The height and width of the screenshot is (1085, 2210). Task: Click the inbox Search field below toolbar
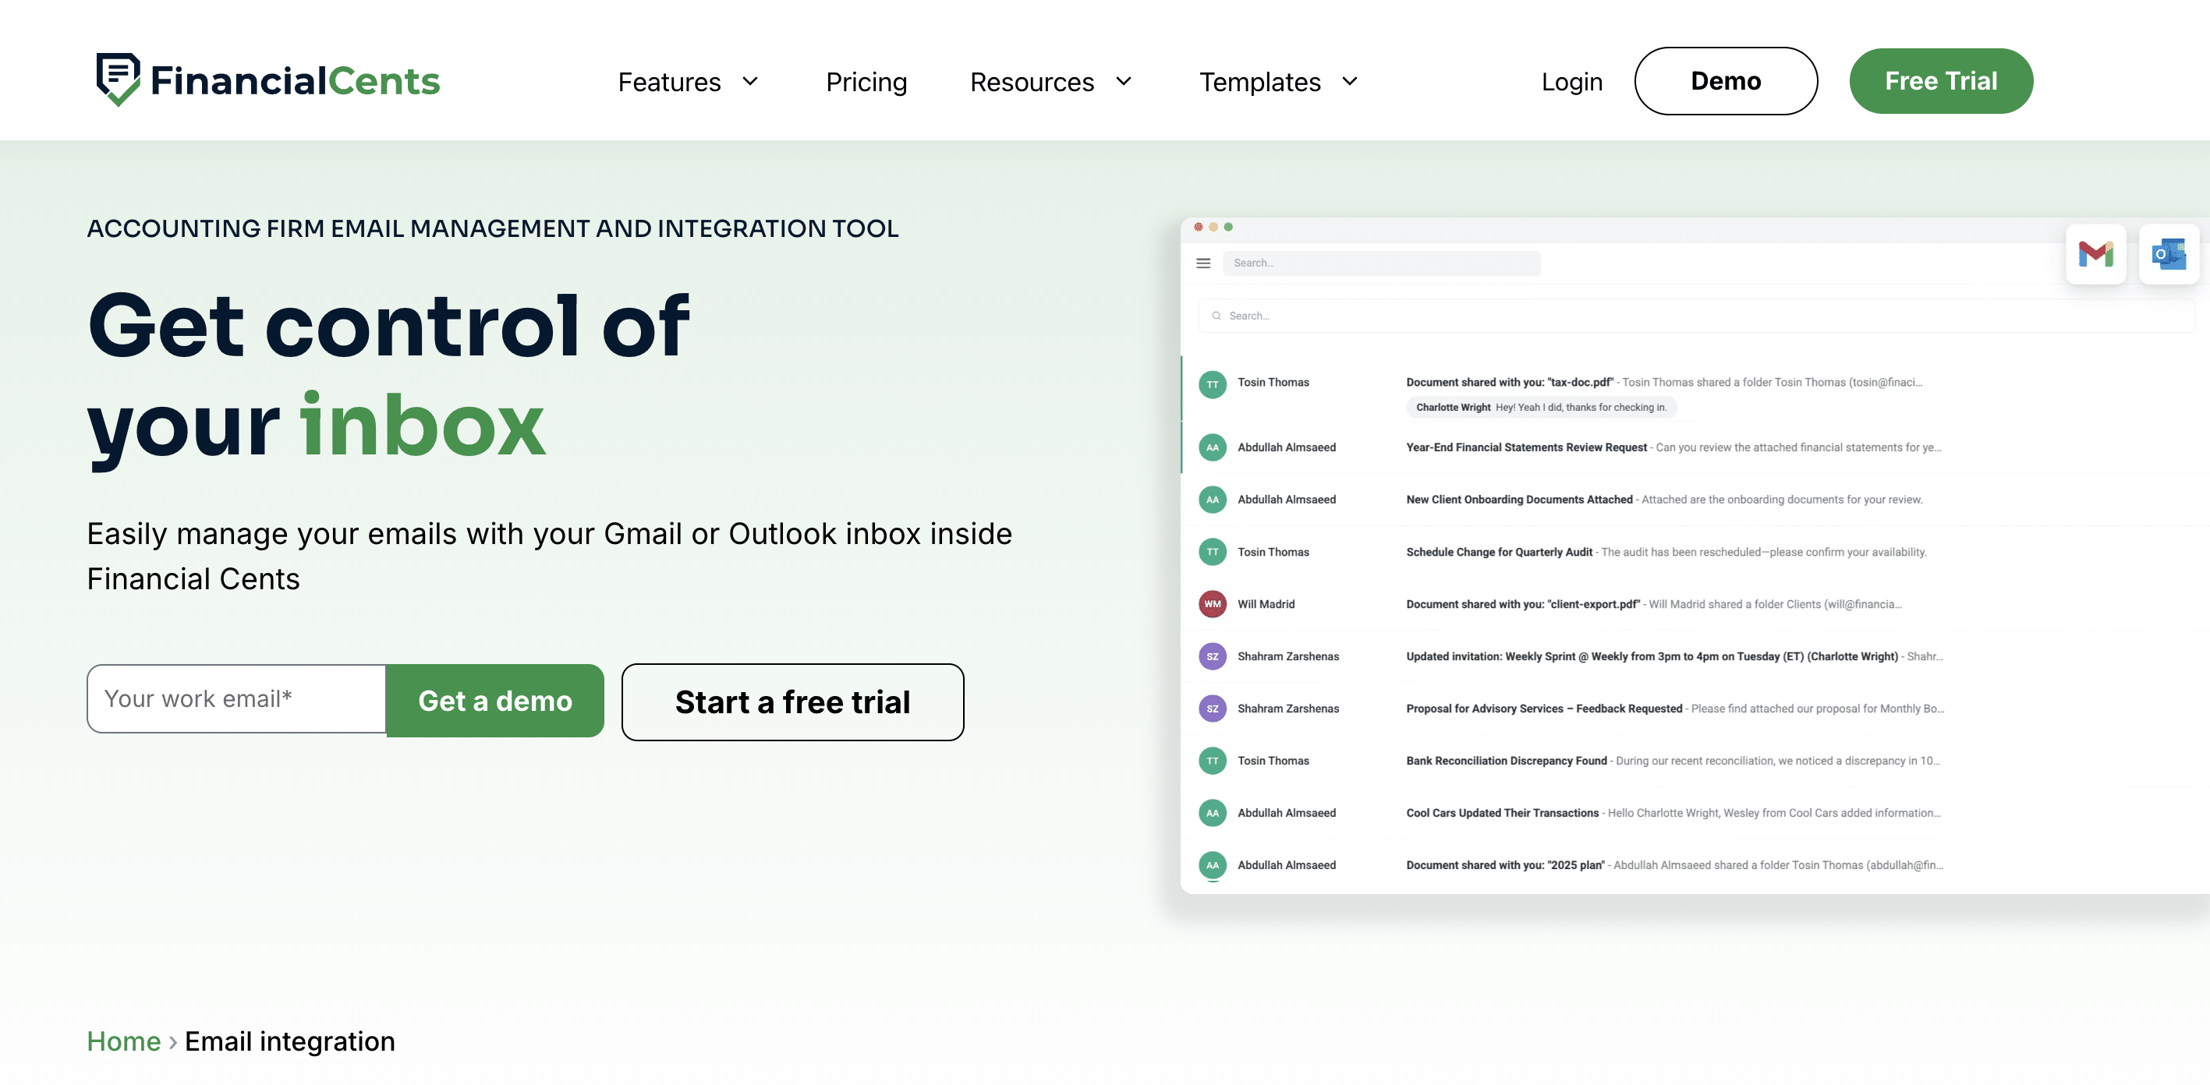(1696, 316)
